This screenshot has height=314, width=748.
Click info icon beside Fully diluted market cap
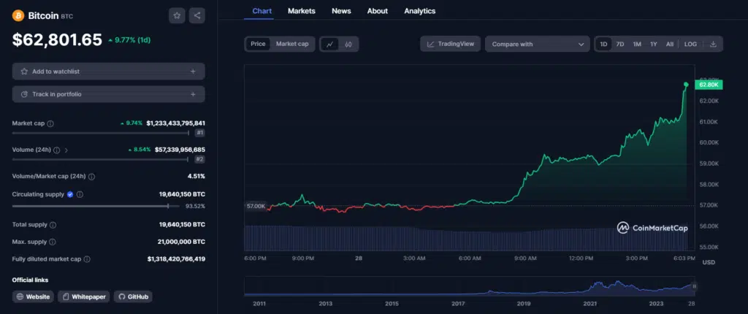tap(87, 259)
